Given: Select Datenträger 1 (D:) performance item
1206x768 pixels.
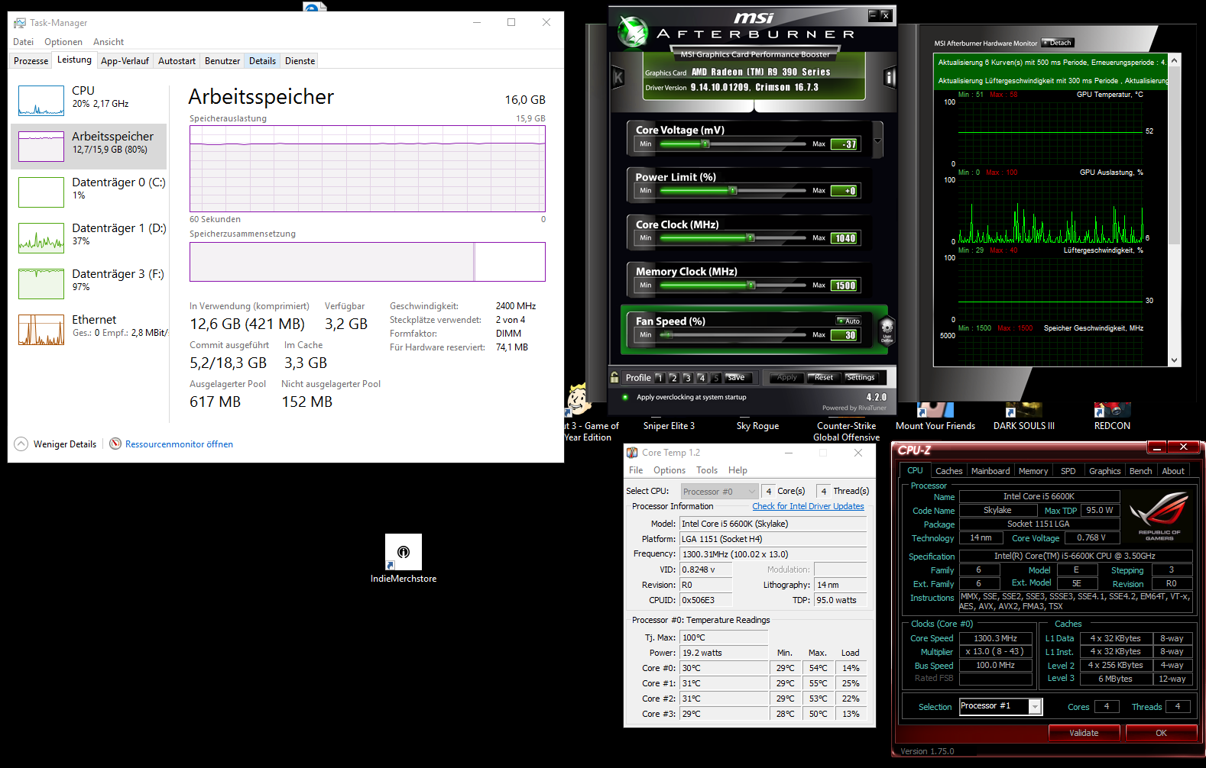Looking at the screenshot, I should click(89, 237).
